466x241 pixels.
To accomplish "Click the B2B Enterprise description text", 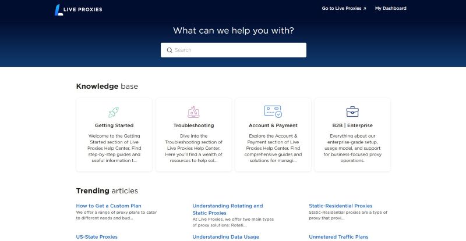I will click(x=352, y=148).
